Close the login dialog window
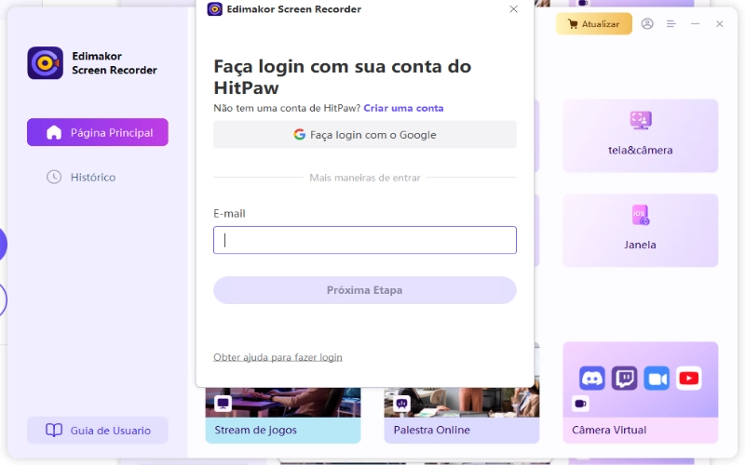Image resolution: width=745 pixels, height=465 pixels. click(513, 9)
